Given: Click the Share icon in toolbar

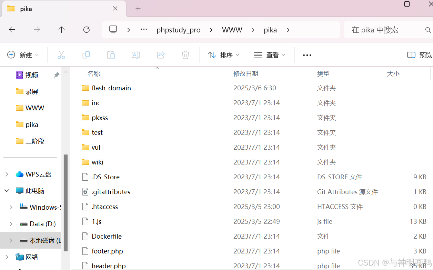Looking at the screenshot, I should [x=161, y=55].
